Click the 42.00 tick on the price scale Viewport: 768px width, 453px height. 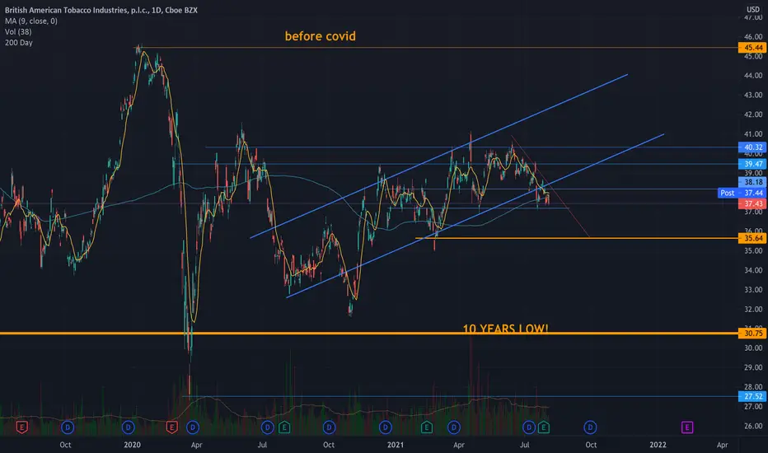point(753,114)
